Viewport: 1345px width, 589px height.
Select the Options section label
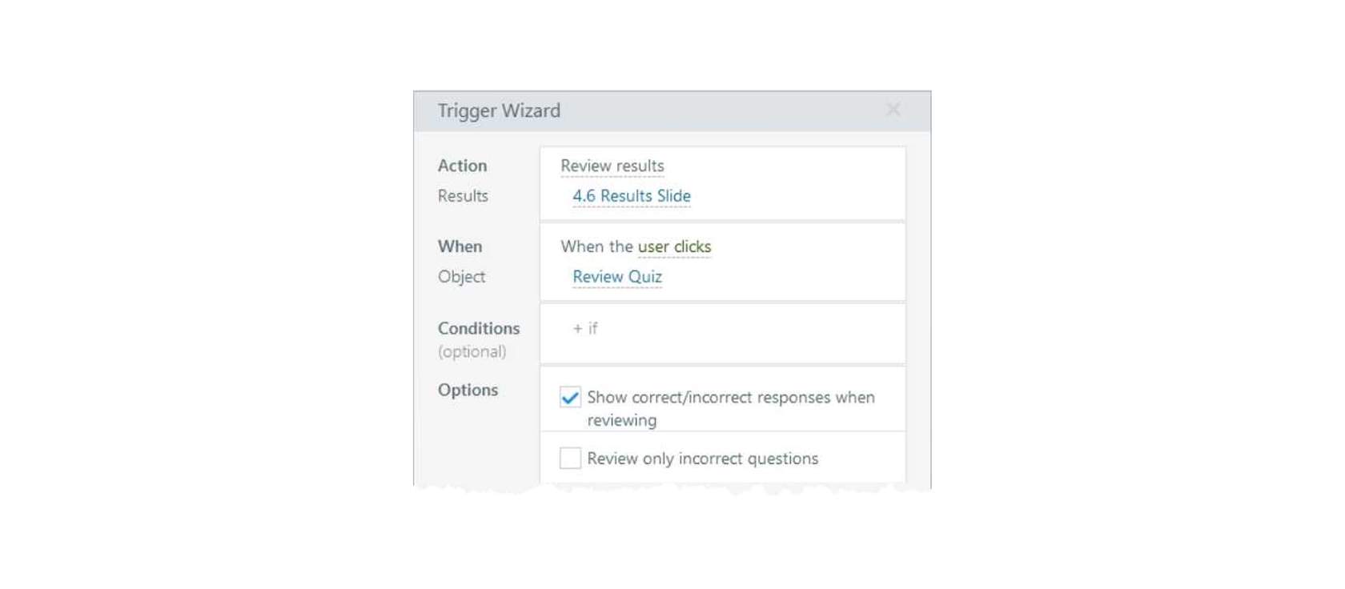click(x=468, y=390)
